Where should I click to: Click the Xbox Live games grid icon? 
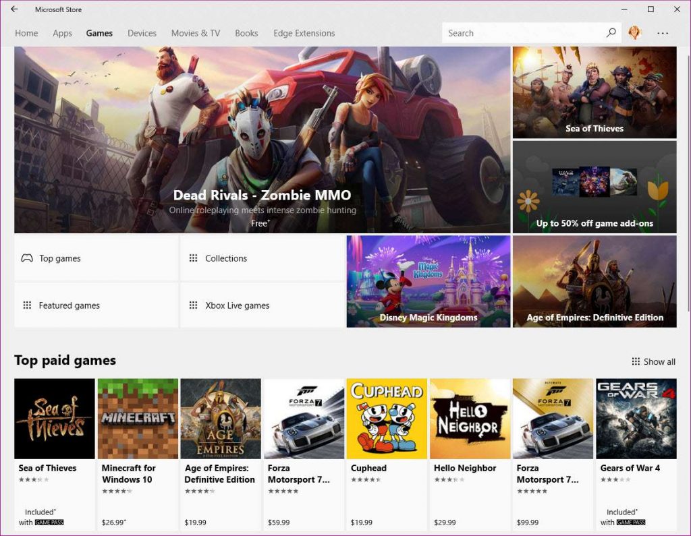pyautogui.click(x=193, y=305)
